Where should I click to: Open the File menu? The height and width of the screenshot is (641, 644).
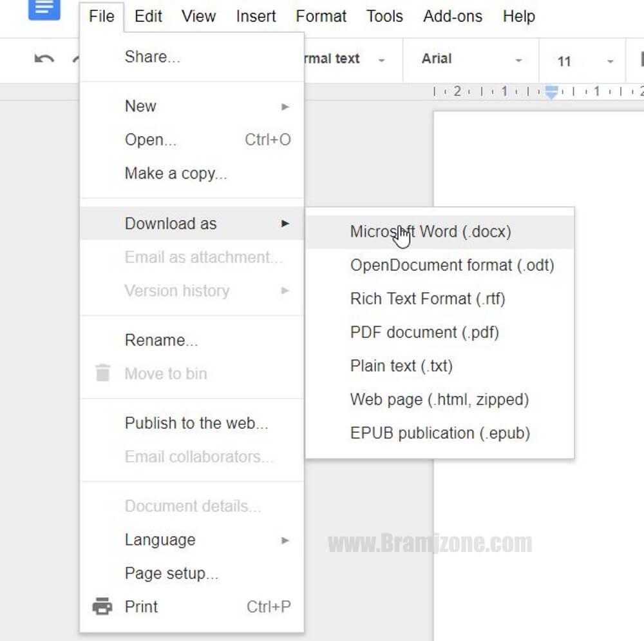tap(102, 17)
